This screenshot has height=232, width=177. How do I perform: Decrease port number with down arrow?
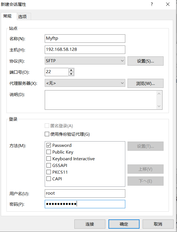71,74
